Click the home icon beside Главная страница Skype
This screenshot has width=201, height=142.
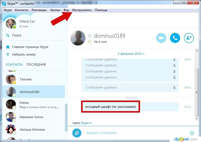pyautogui.click(x=8, y=47)
